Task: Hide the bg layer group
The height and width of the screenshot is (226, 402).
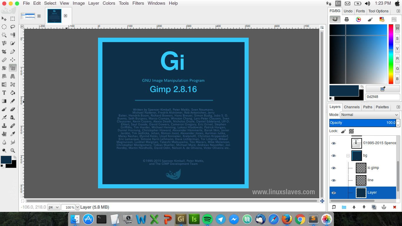Action: pos(333,156)
